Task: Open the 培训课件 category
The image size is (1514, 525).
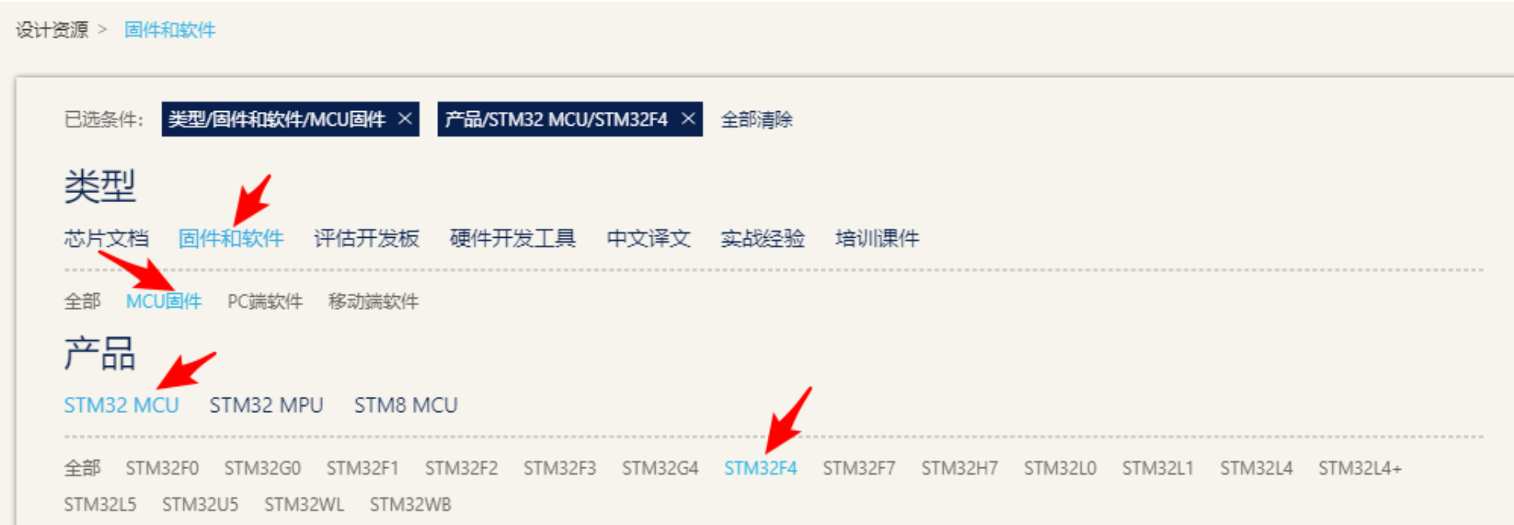Action: [877, 239]
